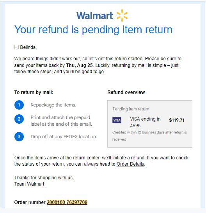This screenshot has height=213, width=206.
Task: Open order number 2000100-76397709 link
Action: click(67, 202)
